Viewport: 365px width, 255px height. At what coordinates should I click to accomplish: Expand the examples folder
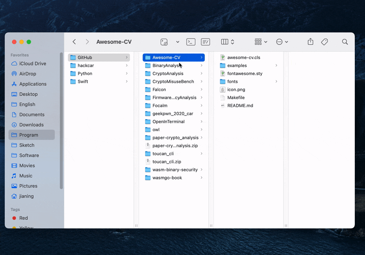click(276, 66)
